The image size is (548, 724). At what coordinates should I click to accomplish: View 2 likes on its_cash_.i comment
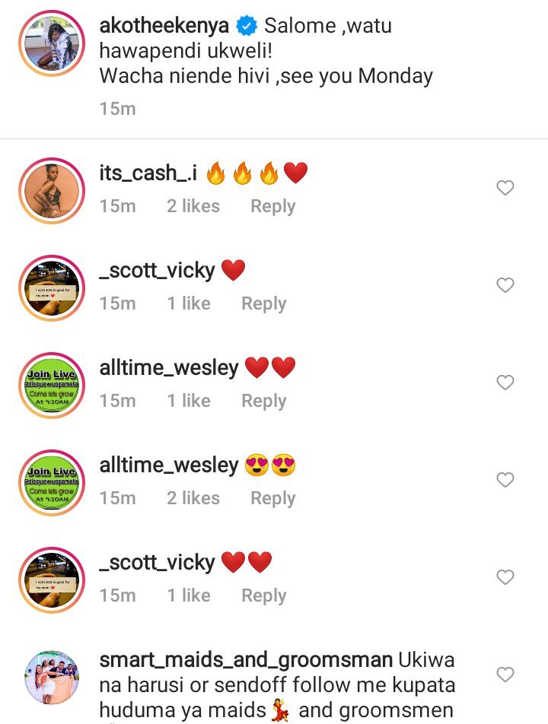point(193,206)
